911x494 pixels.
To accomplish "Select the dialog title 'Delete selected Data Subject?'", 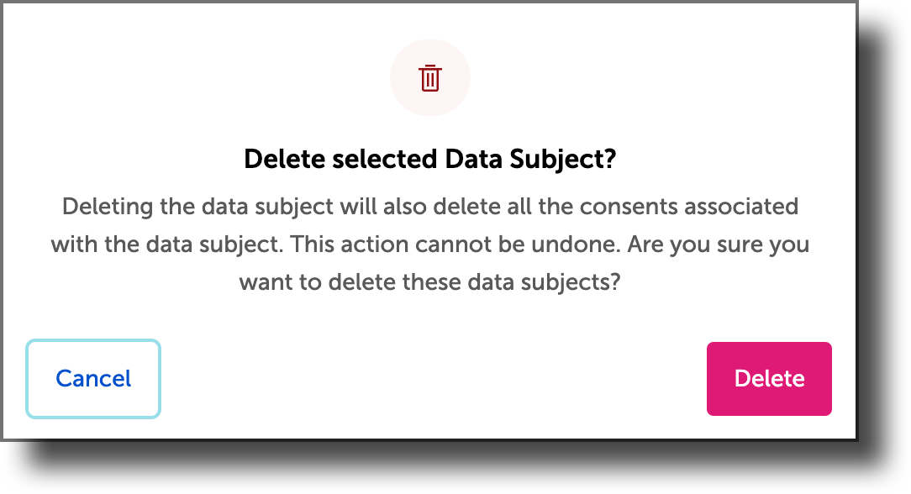I will pos(430,158).
